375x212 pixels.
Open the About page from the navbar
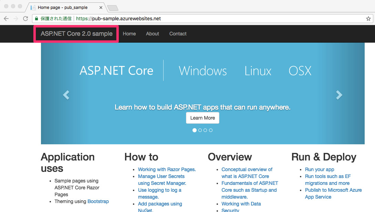(x=152, y=34)
